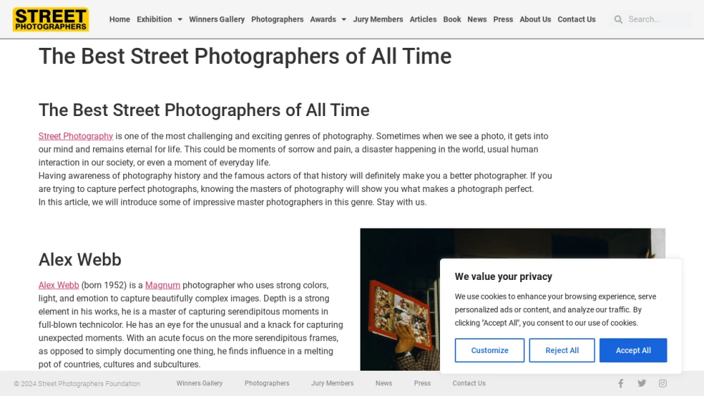Click the Reject All cookies button
Screen dimensions: 704x396
click(x=562, y=350)
